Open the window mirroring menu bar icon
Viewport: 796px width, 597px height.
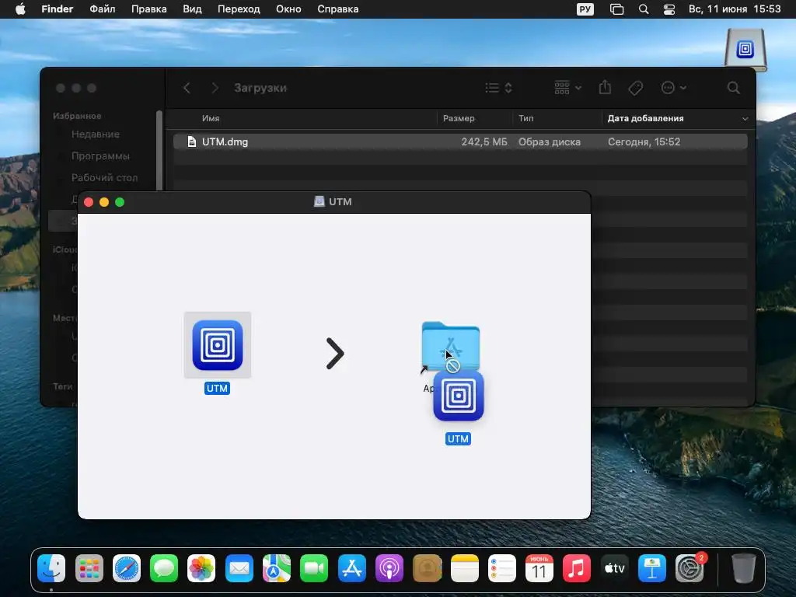pos(616,9)
